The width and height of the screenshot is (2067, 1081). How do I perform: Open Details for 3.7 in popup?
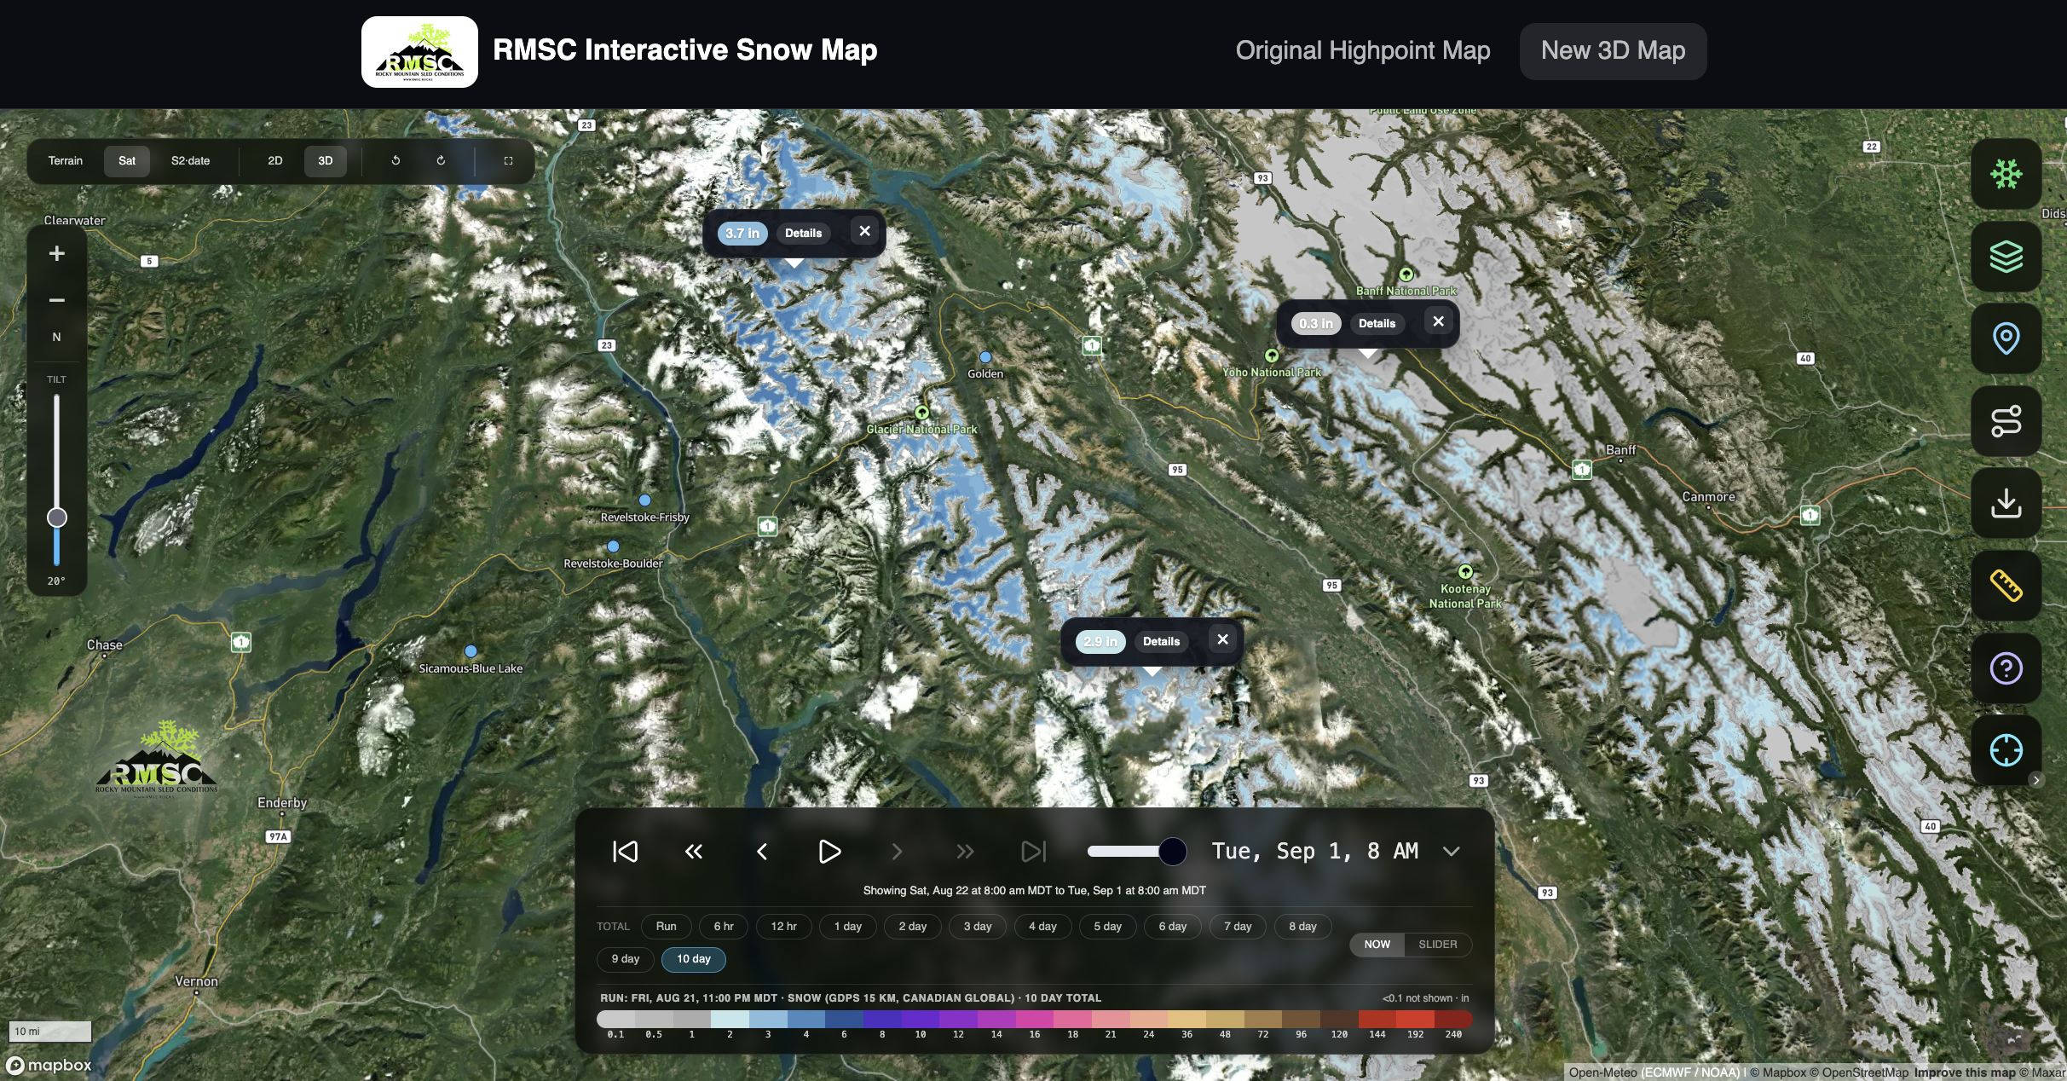click(x=803, y=233)
